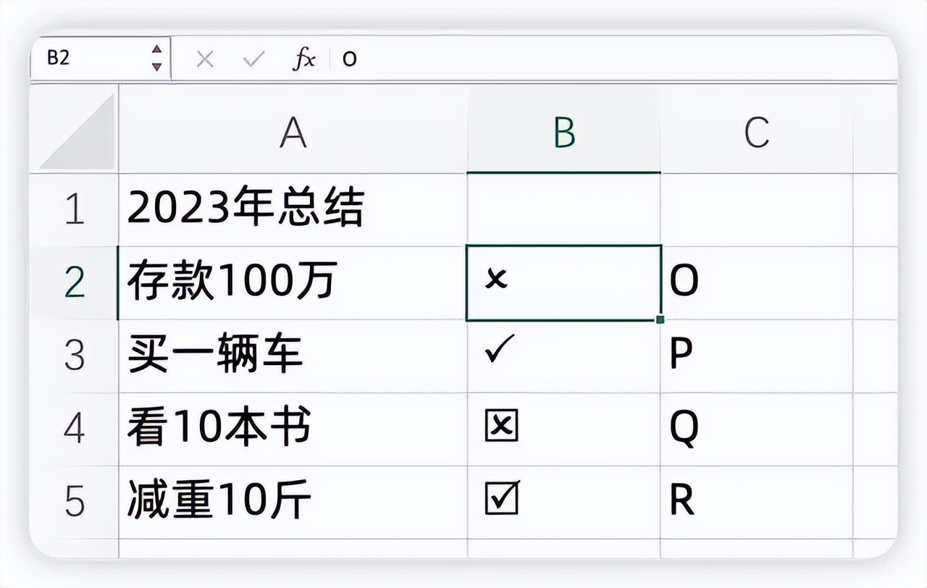The height and width of the screenshot is (588, 927).
Task: Click cell C2 containing letter O
Action: click(756, 283)
